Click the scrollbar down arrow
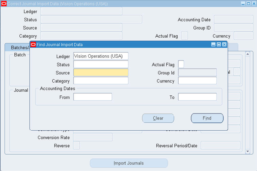The width and height of the screenshot is (257, 171). point(248,151)
